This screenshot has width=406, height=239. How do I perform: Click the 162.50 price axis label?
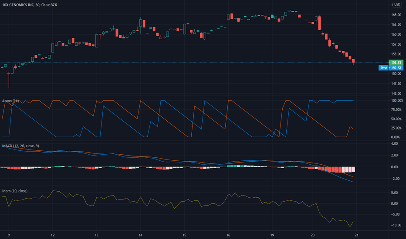pyautogui.click(x=396, y=24)
